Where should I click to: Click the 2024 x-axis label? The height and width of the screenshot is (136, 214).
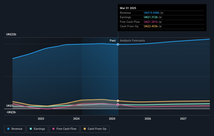point(76,119)
